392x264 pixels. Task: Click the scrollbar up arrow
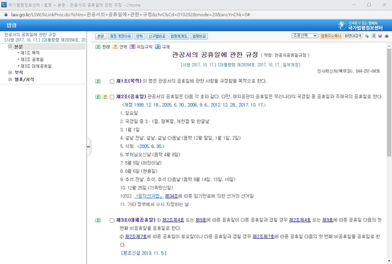(389, 46)
